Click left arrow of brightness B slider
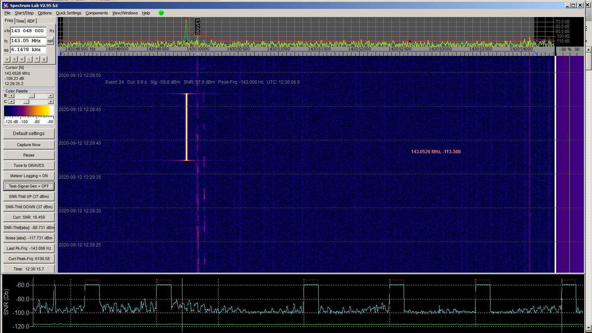The width and height of the screenshot is (592, 333). tap(11, 95)
